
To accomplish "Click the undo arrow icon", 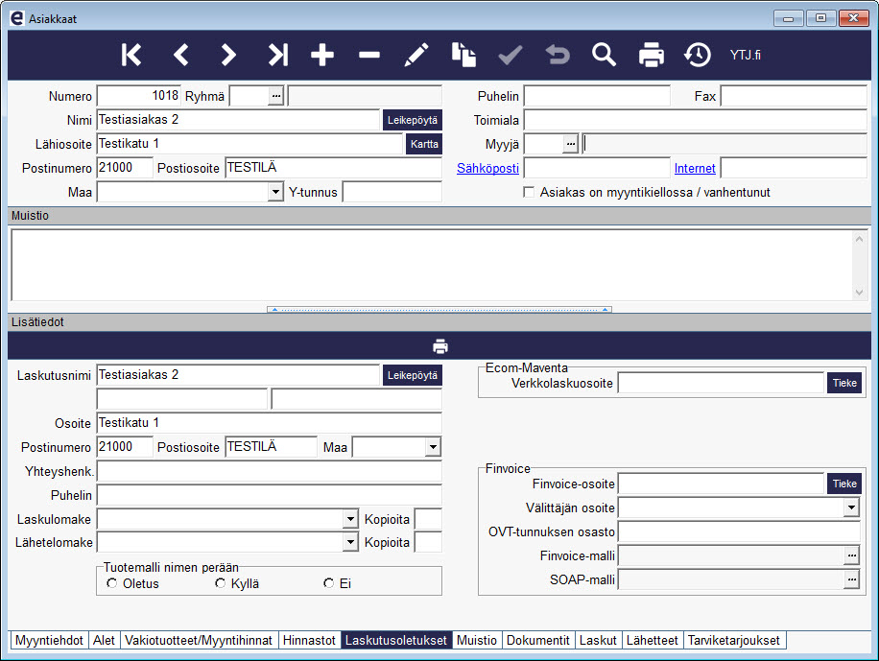I will coord(558,55).
